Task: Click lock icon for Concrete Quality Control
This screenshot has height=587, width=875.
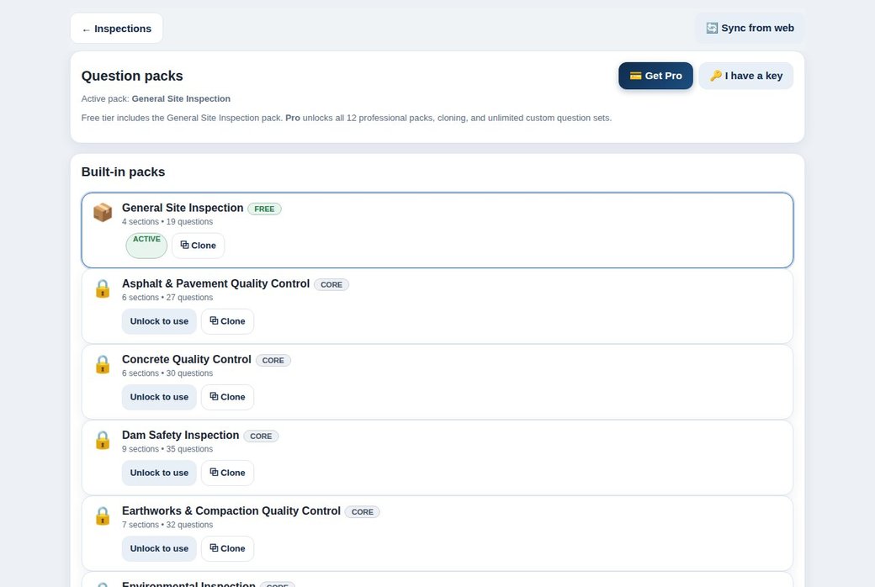Action: pos(103,364)
